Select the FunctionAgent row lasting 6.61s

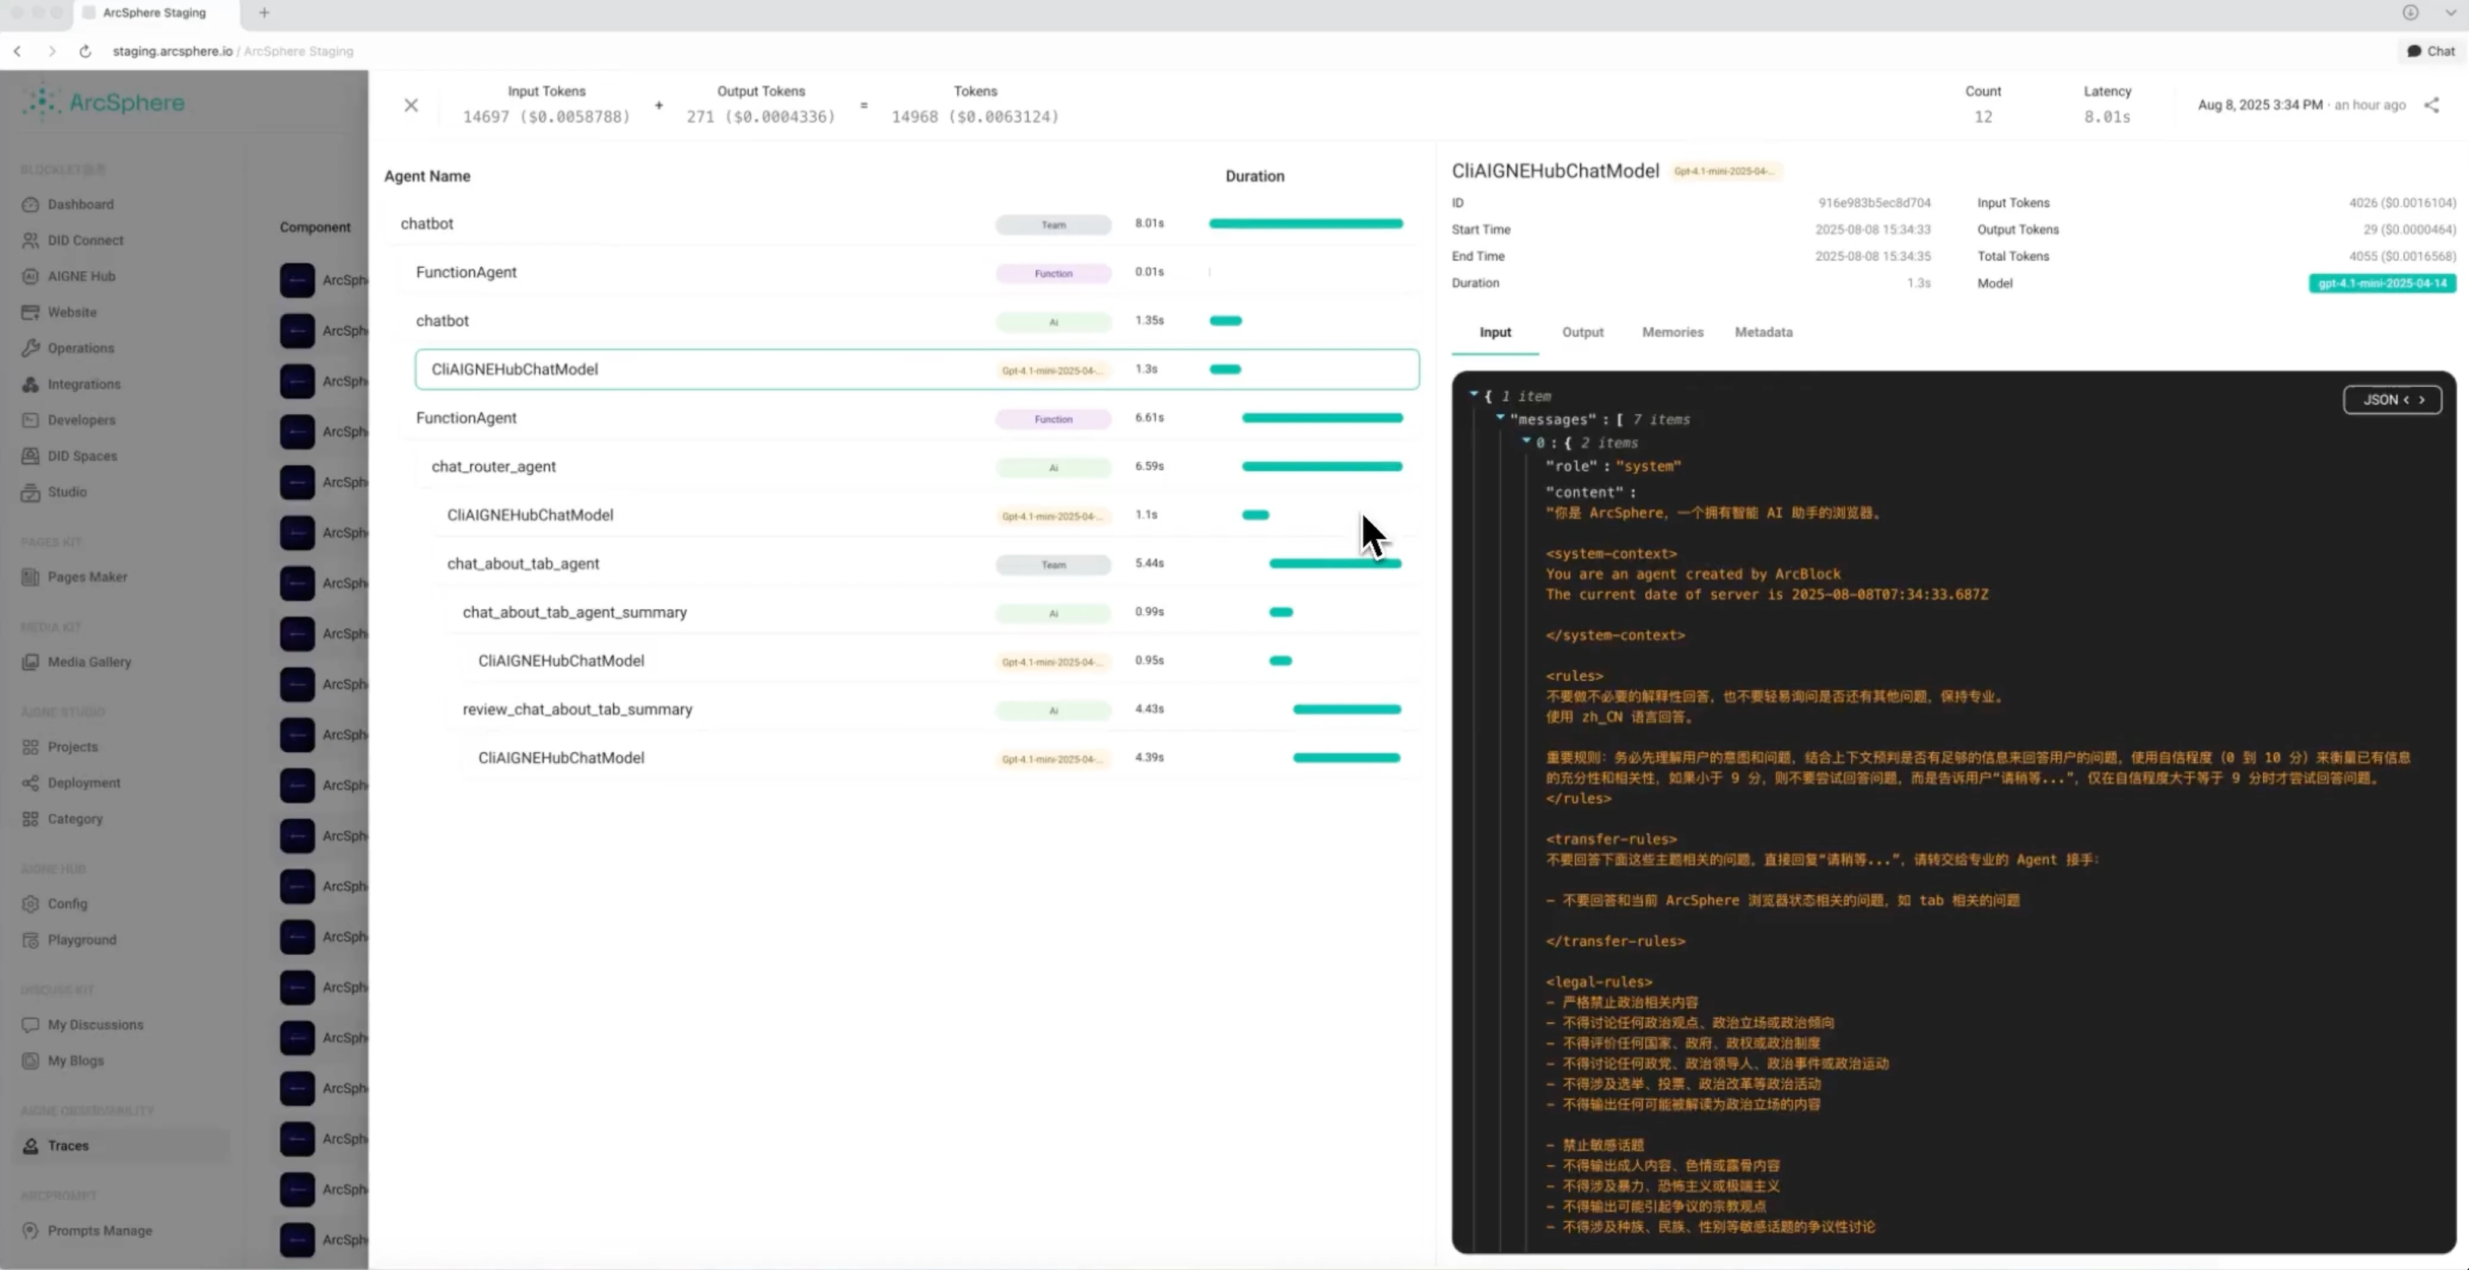[x=910, y=418]
